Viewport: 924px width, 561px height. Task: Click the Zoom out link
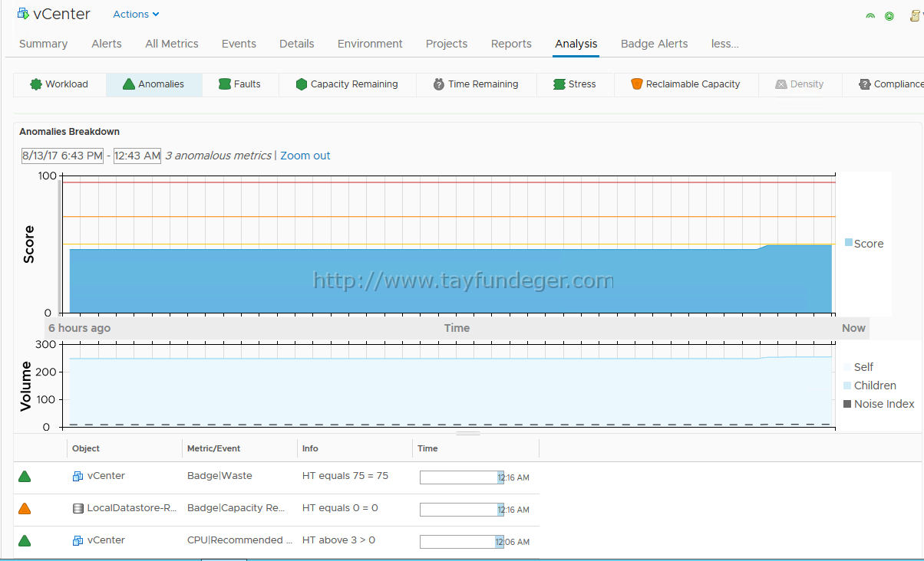click(305, 156)
